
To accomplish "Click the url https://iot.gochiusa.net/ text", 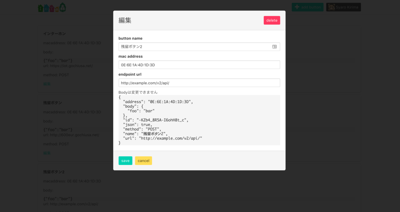I will [x=68, y=65].
